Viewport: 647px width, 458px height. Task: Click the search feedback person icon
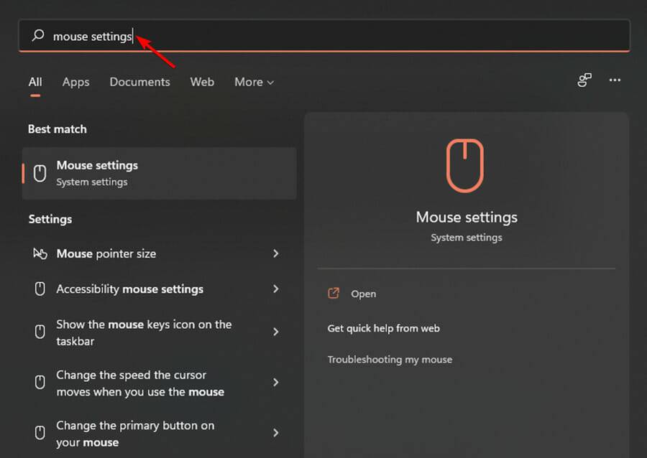[584, 81]
